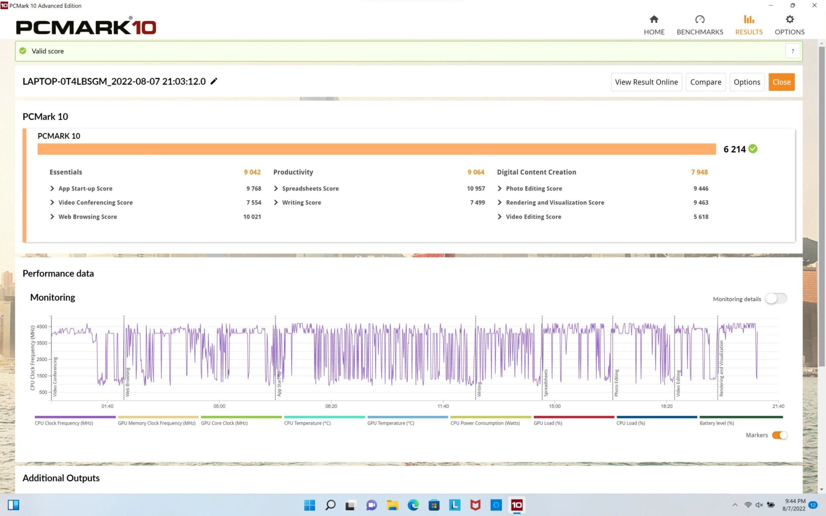
Task: Open Microsoft Edge from taskbar
Action: [x=413, y=505]
